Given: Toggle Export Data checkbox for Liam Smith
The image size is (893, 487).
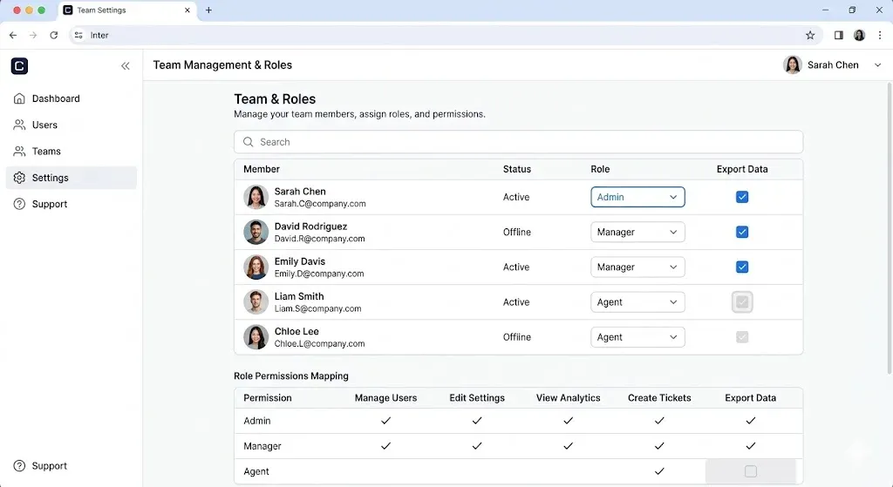Looking at the screenshot, I should pos(742,302).
